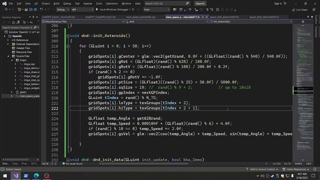Click the New Project icon in toolbar
Viewport: 320px width, 180px height.
(x=19, y=9)
